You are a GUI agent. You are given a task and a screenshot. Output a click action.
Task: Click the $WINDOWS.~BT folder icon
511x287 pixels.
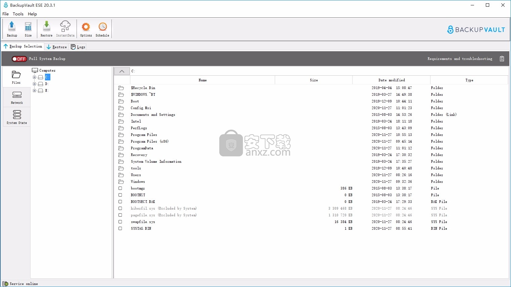click(121, 95)
